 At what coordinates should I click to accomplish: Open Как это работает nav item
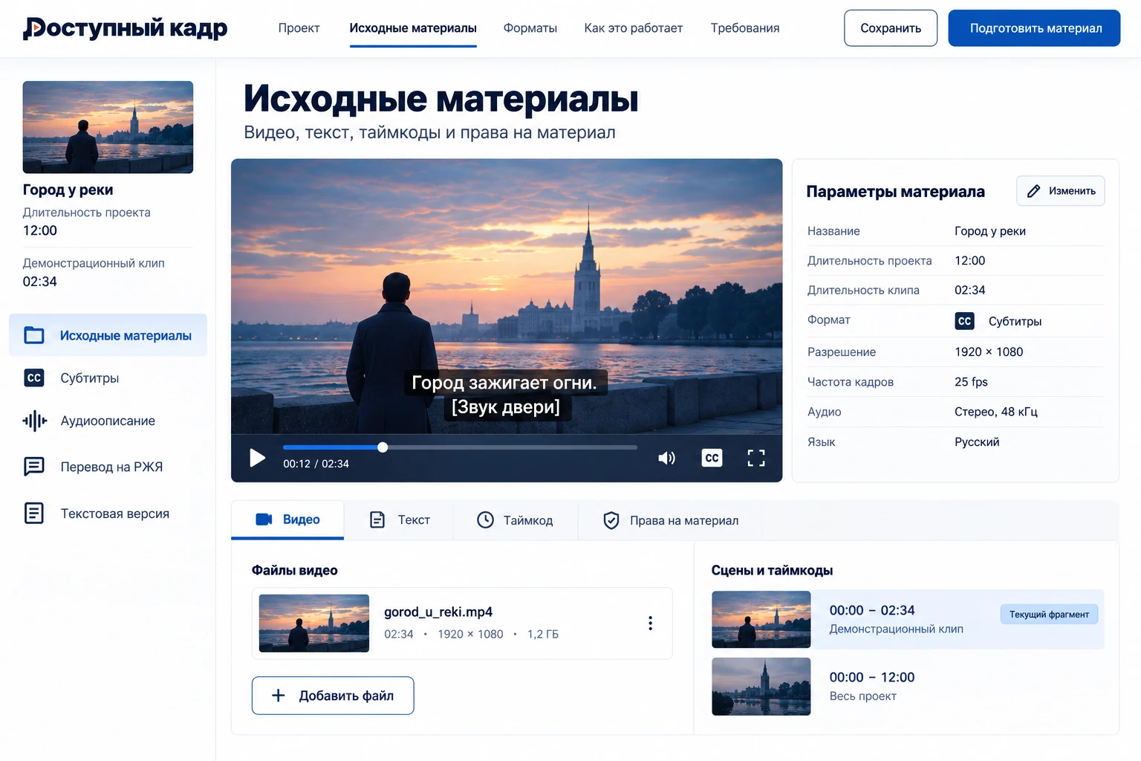[634, 28]
